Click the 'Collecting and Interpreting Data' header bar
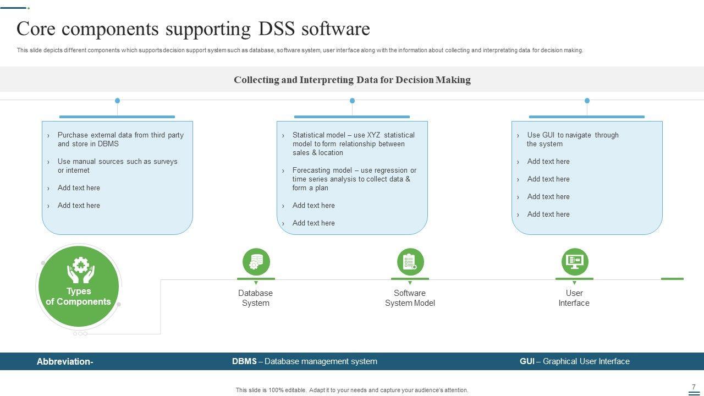Image resolution: width=704 pixels, height=396 pixels. point(352,80)
